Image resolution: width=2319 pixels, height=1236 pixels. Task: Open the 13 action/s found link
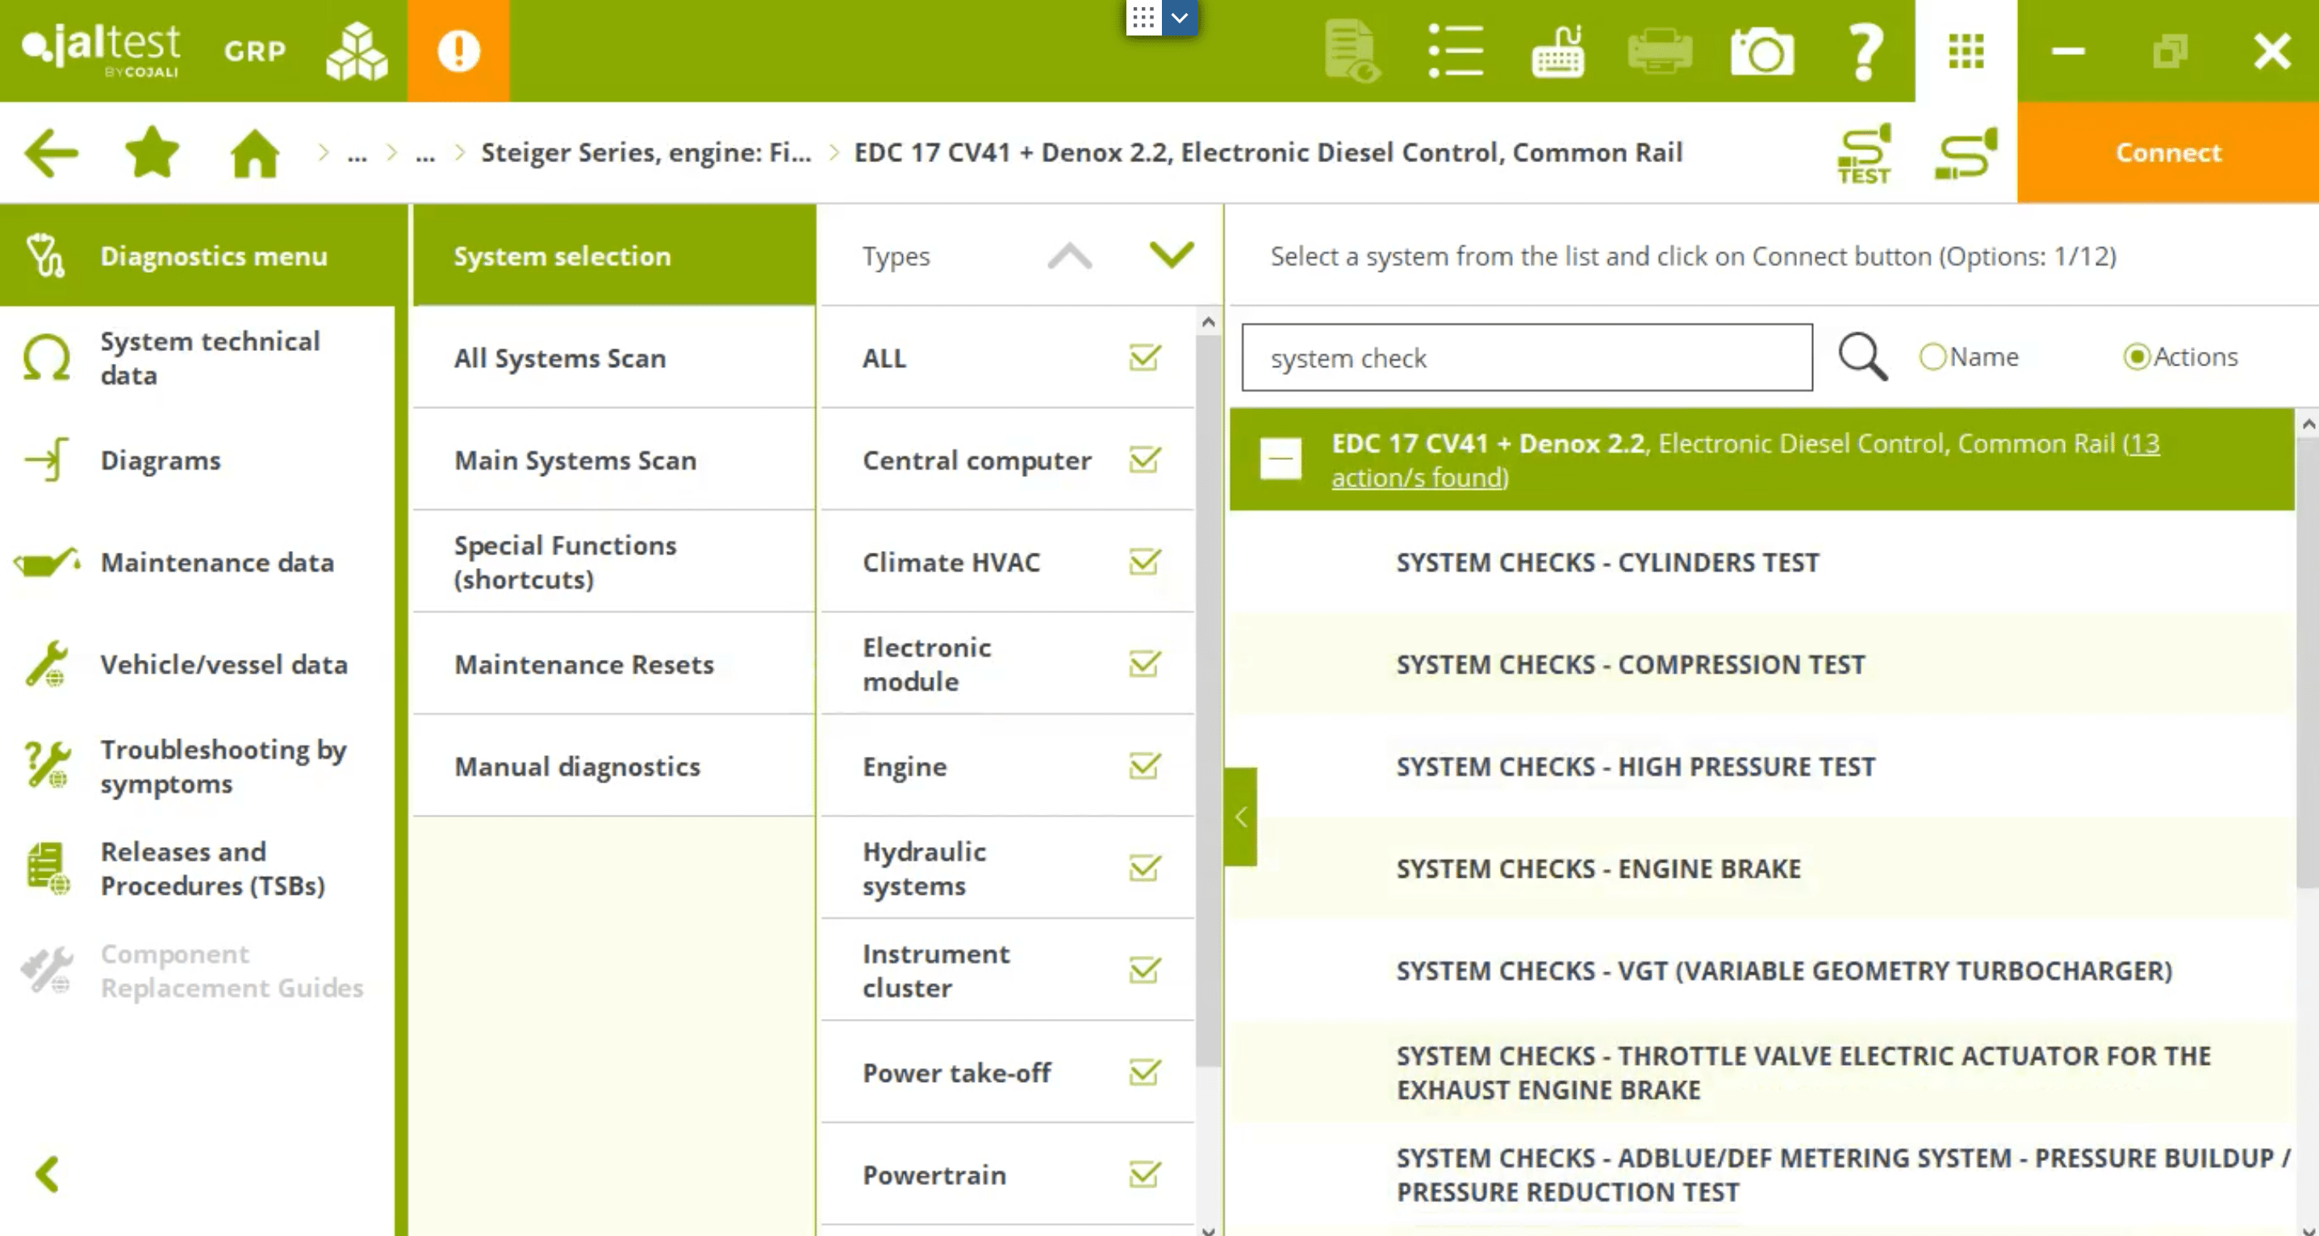click(x=1419, y=478)
